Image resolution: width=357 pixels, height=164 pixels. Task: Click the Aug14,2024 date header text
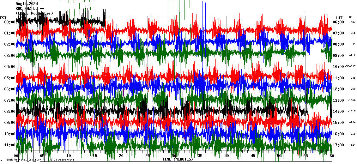click(27, 4)
